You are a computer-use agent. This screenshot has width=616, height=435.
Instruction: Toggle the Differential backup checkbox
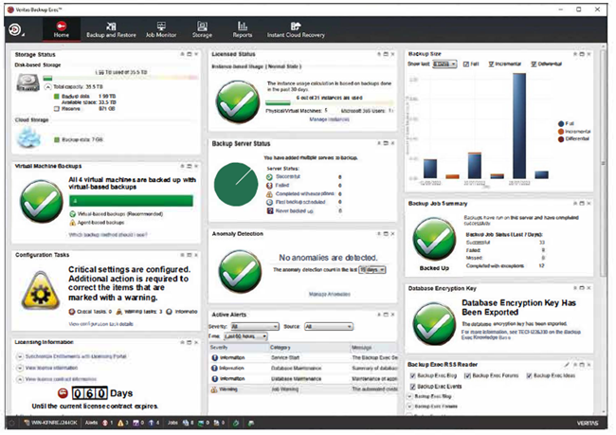coord(534,64)
